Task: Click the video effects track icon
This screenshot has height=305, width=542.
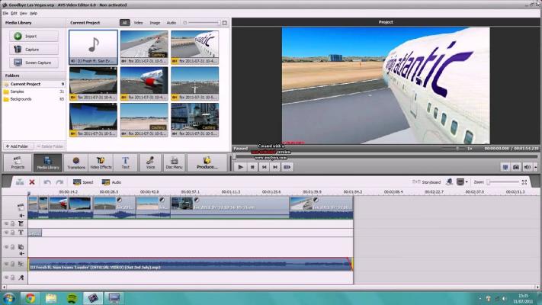Action: coord(21,223)
